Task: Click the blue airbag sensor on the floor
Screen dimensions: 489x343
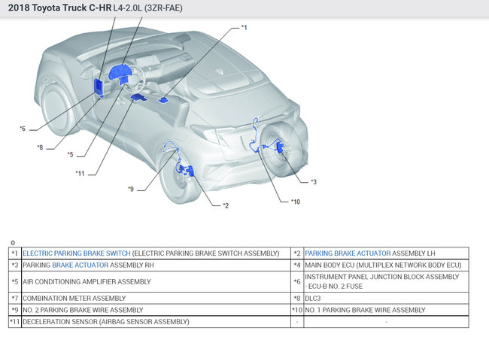Action: pyautogui.click(x=138, y=98)
